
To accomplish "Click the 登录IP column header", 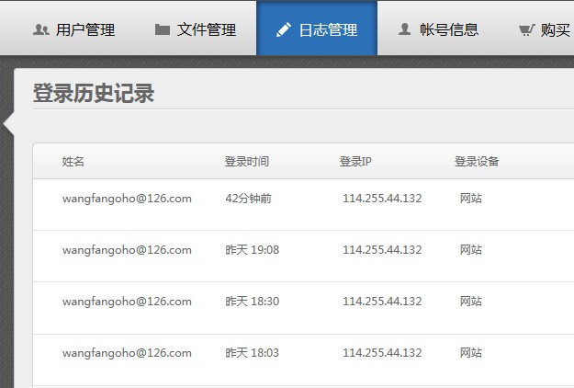I will click(355, 161).
